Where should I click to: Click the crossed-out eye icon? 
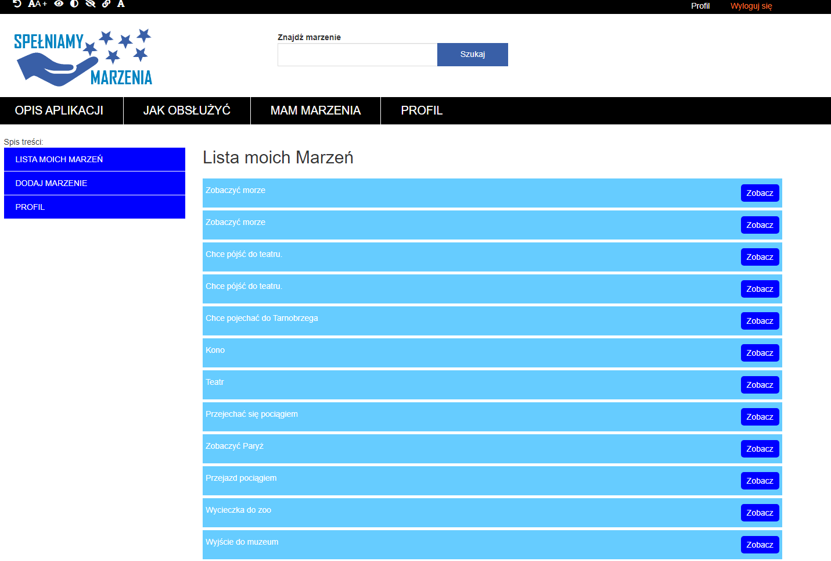pyautogui.click(x=90, y=3)
